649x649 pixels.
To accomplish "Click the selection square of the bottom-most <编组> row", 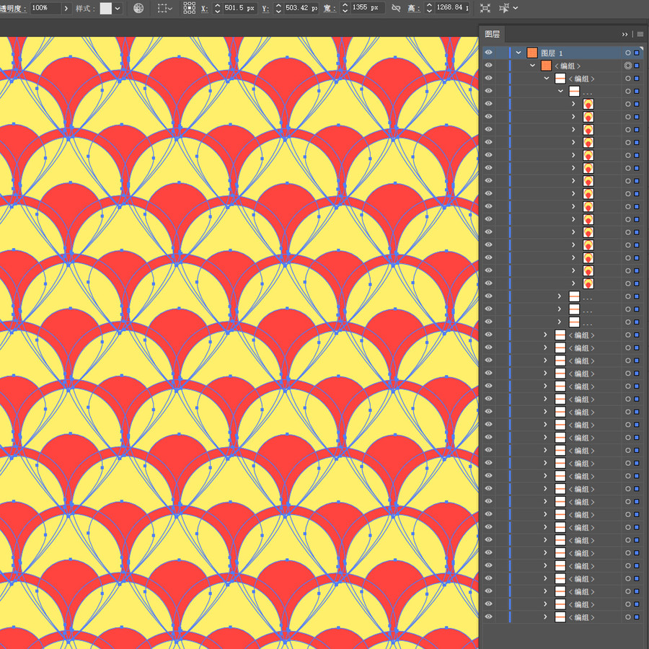I will (637, 617).
